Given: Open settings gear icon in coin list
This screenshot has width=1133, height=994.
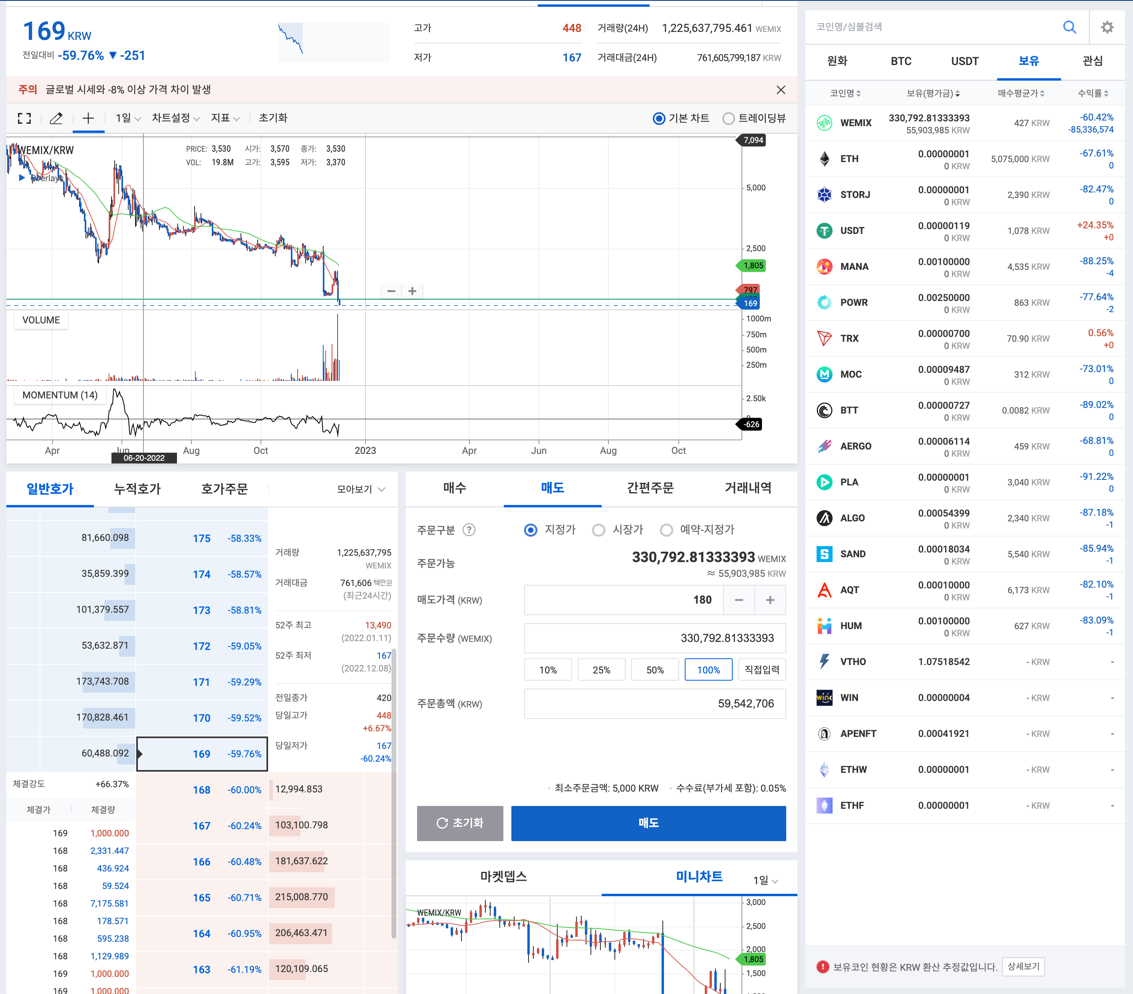Looking at the screenshot, I should [x=1107, y=27].
